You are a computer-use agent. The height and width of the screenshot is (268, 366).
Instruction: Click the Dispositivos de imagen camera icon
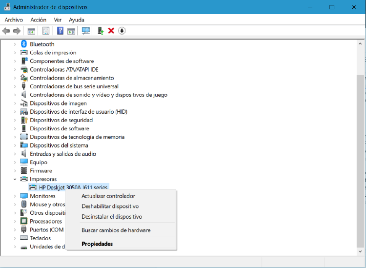tap(24, 103)
